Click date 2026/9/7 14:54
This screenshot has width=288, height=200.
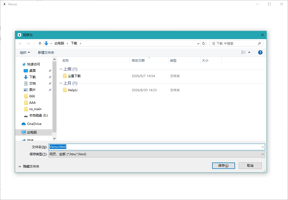143,76
